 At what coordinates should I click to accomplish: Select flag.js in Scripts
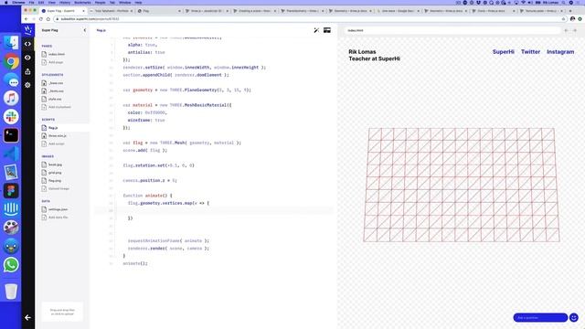pyautogui.click(x=53, y=128)
